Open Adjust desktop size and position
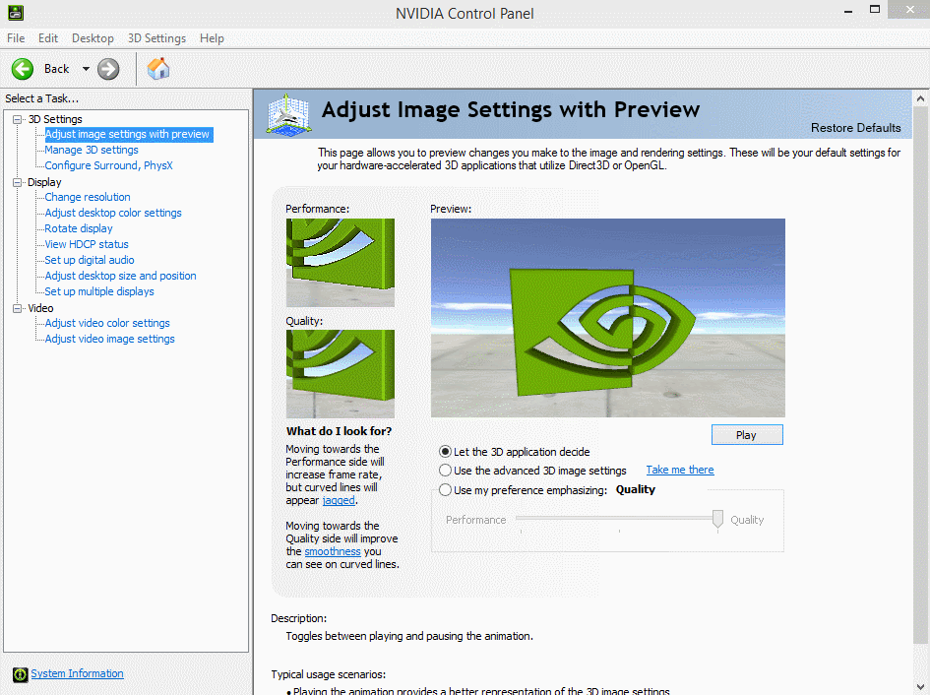This screenshot has width=930, height=695. point(120,276)
